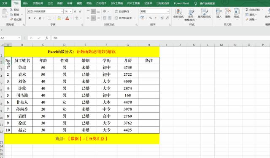The width and height of the screenshot is (270, 158).
Task: Toggle Bottom Align in Alignment group
Action: [x=98, y=11]
